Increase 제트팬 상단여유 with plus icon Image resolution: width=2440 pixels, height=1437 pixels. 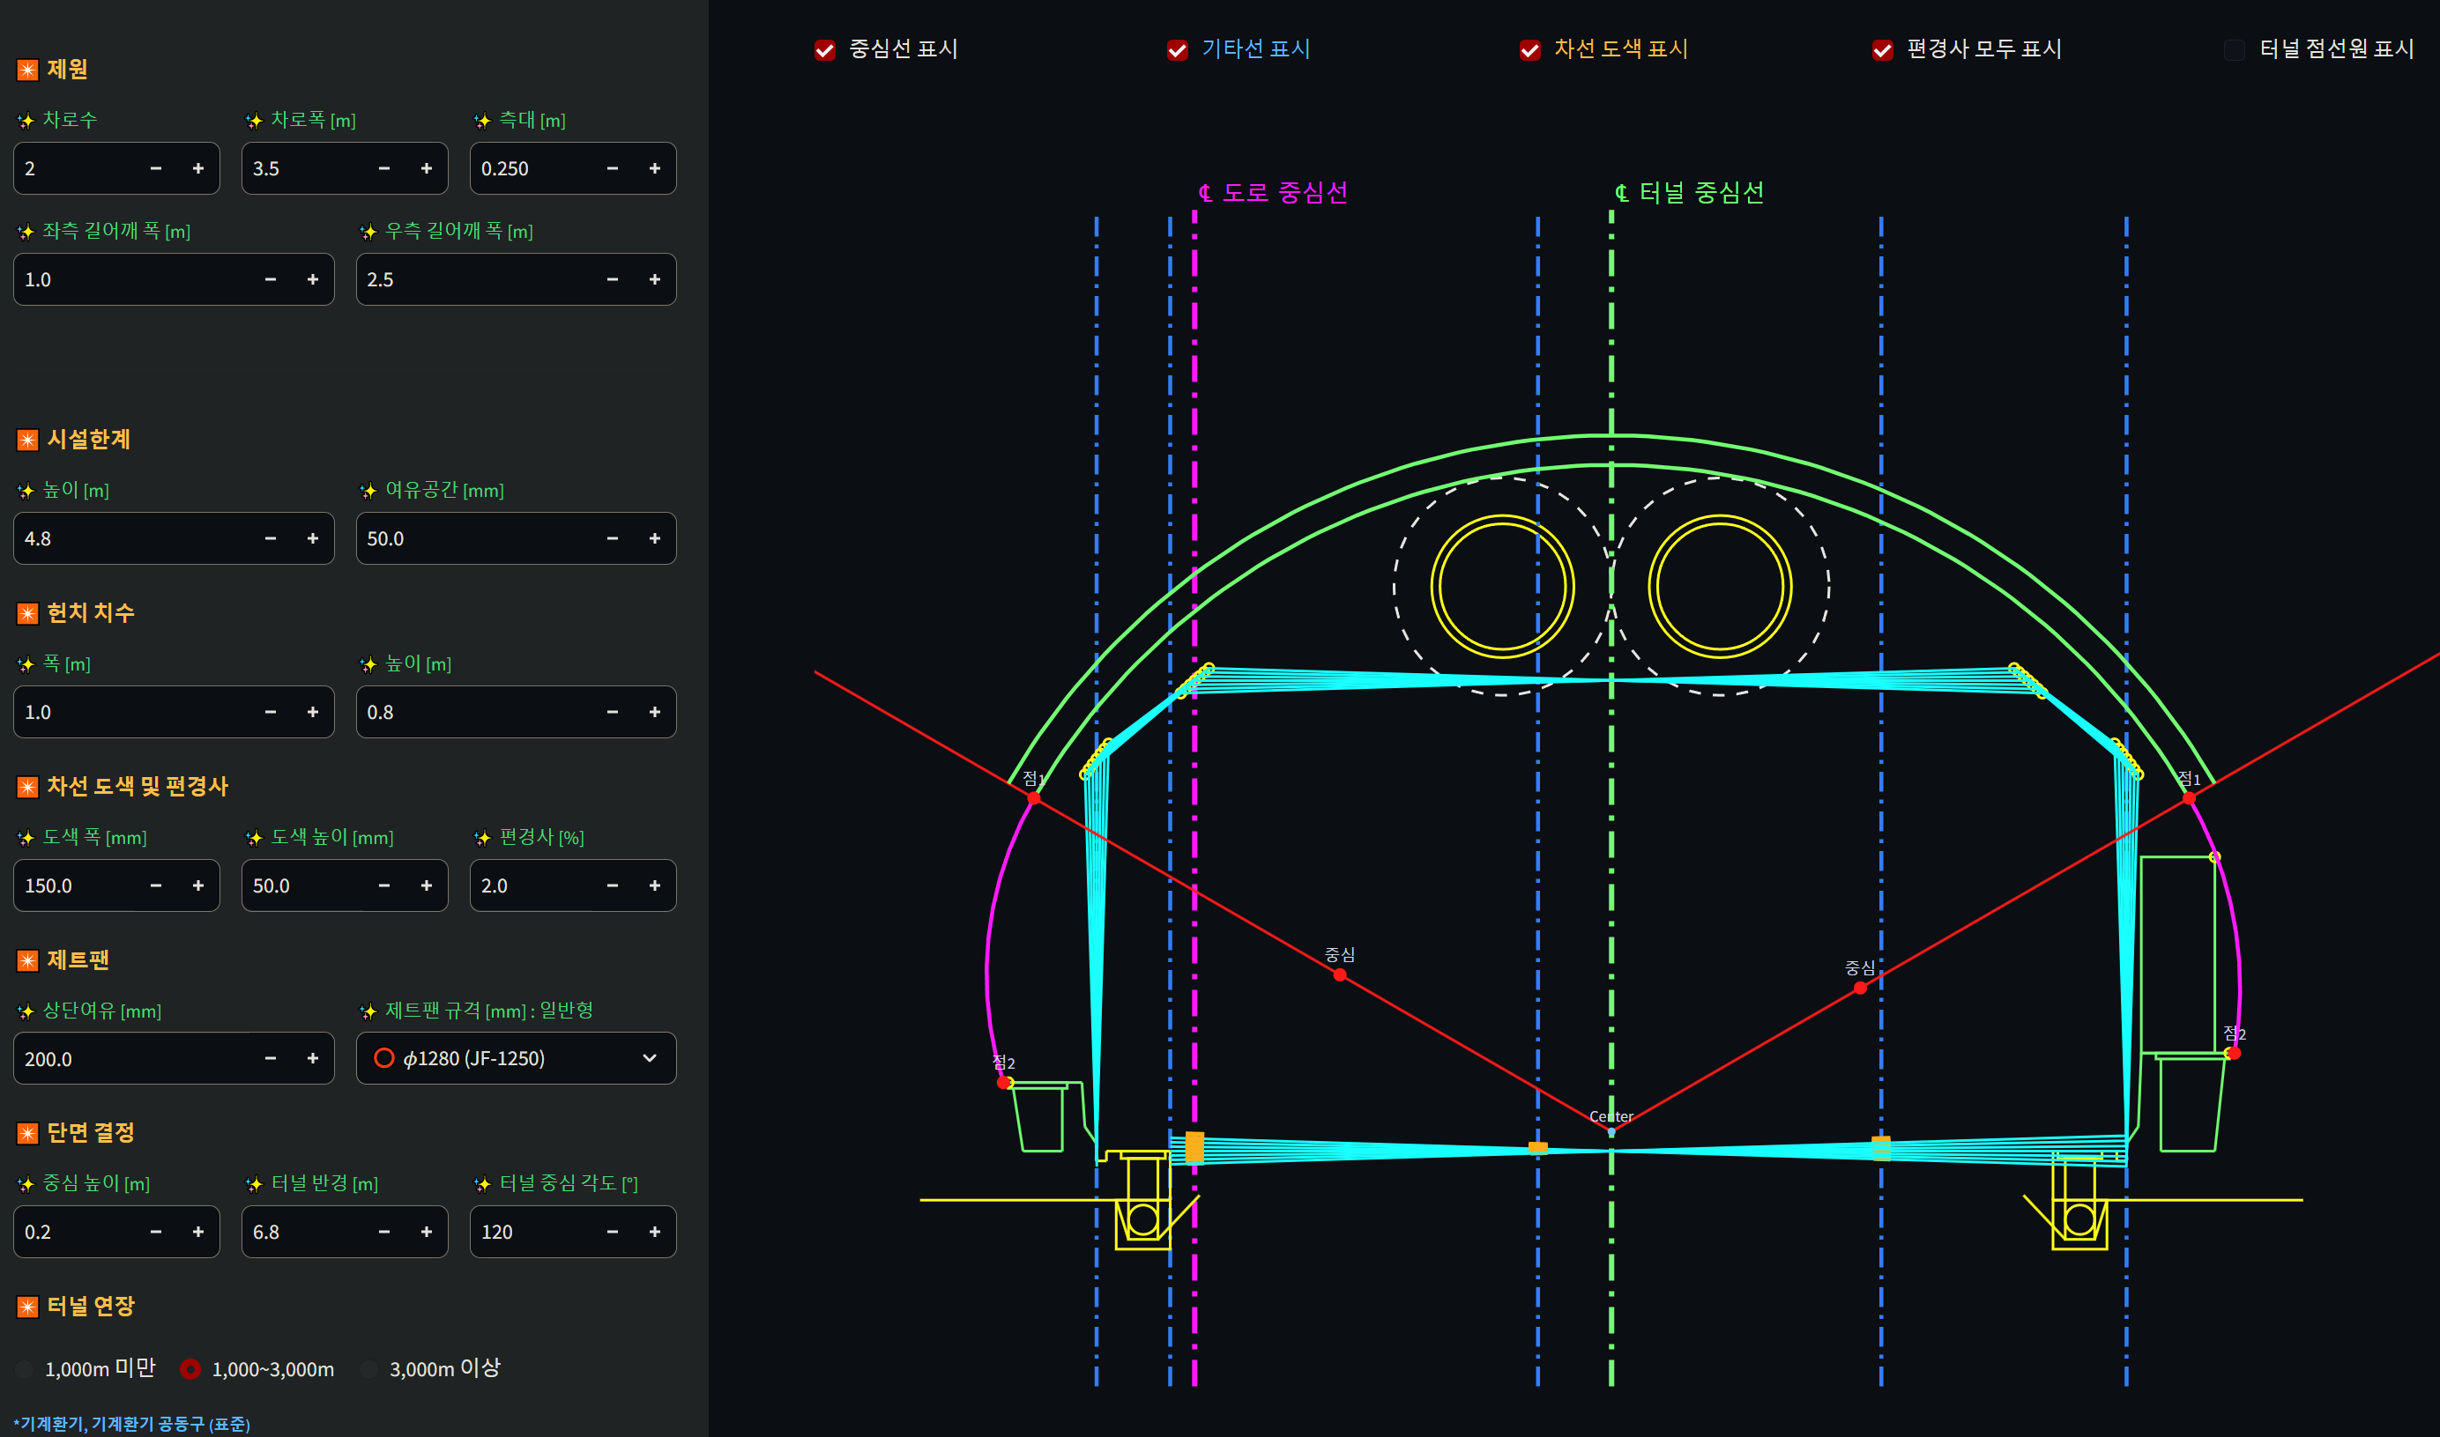[313, 1058]
